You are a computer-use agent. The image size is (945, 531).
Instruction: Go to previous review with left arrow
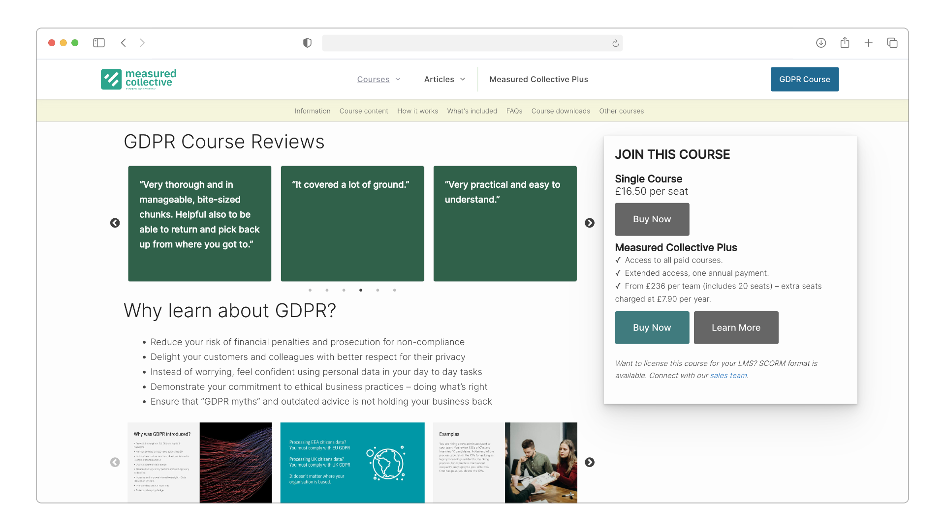115,223
